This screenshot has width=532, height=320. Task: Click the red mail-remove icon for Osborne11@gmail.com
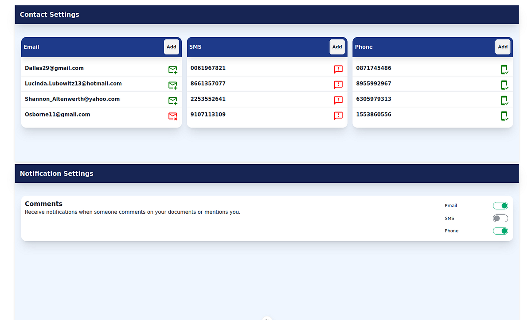(x=173, y=116)
